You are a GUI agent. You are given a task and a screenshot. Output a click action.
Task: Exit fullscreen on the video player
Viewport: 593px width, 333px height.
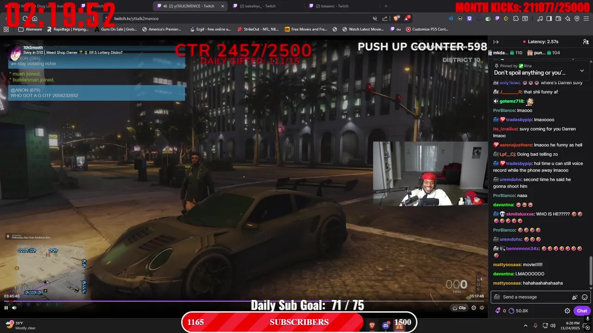482,308
